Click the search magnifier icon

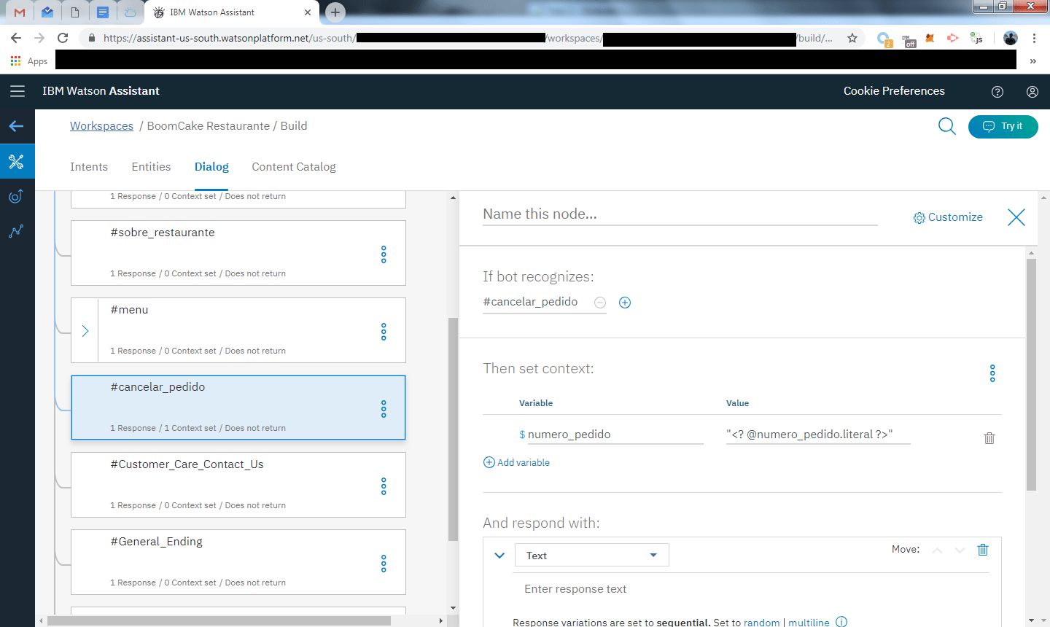click(946, 126)
